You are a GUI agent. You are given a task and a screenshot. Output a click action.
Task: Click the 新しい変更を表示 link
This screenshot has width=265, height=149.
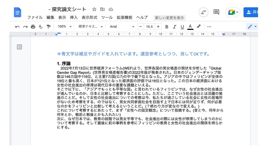tap(169, 18)
